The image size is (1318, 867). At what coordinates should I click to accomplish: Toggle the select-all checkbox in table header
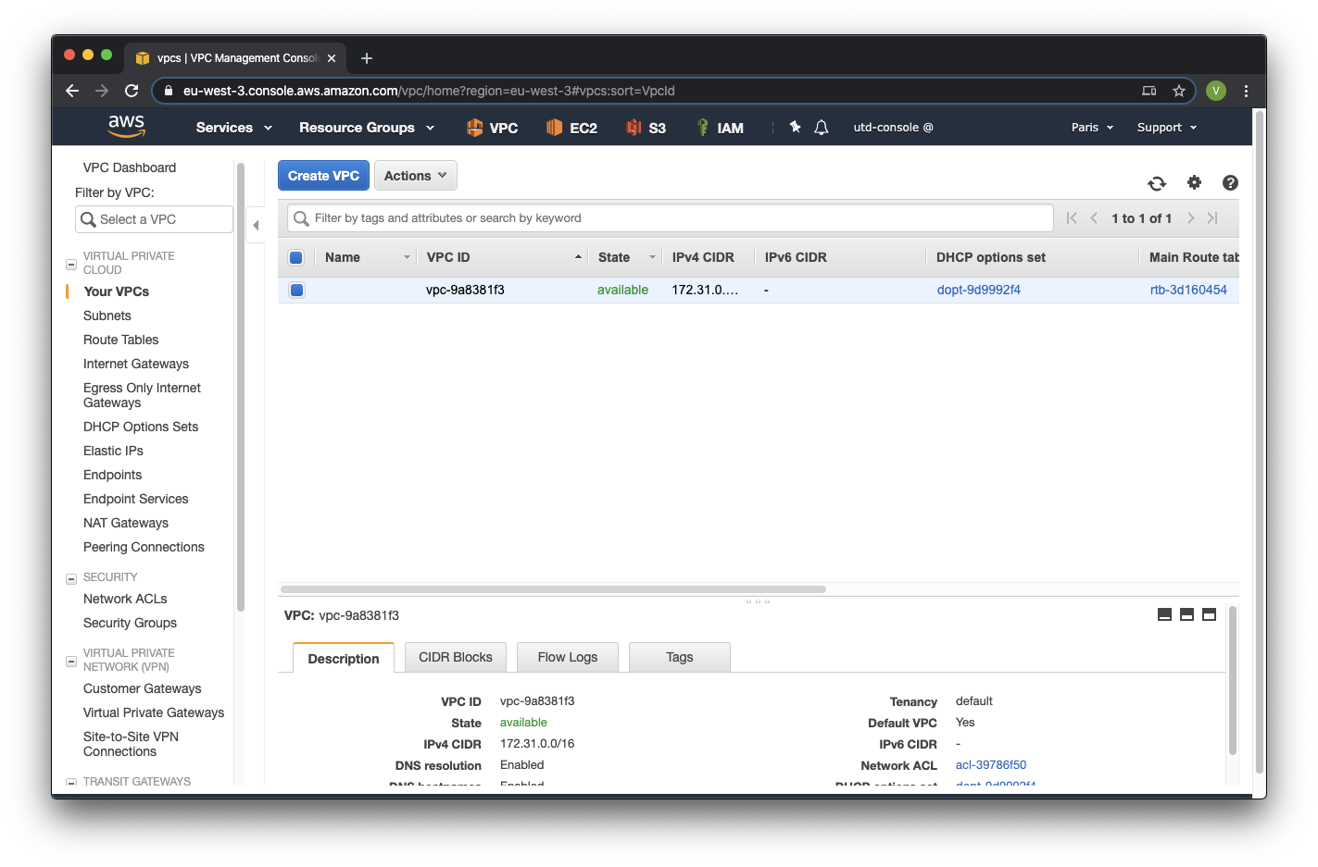296,258
